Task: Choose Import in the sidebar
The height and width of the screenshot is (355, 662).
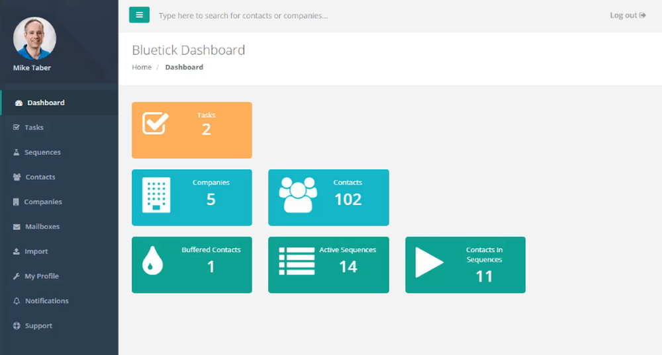Action: coord(60,251)
